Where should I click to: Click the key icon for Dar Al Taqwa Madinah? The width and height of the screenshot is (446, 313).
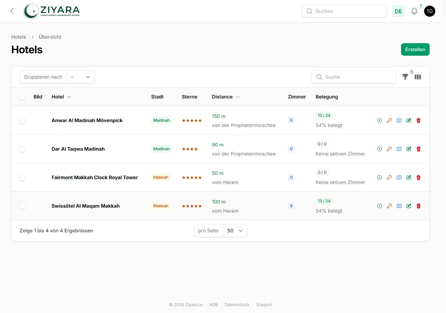[389, 149]
